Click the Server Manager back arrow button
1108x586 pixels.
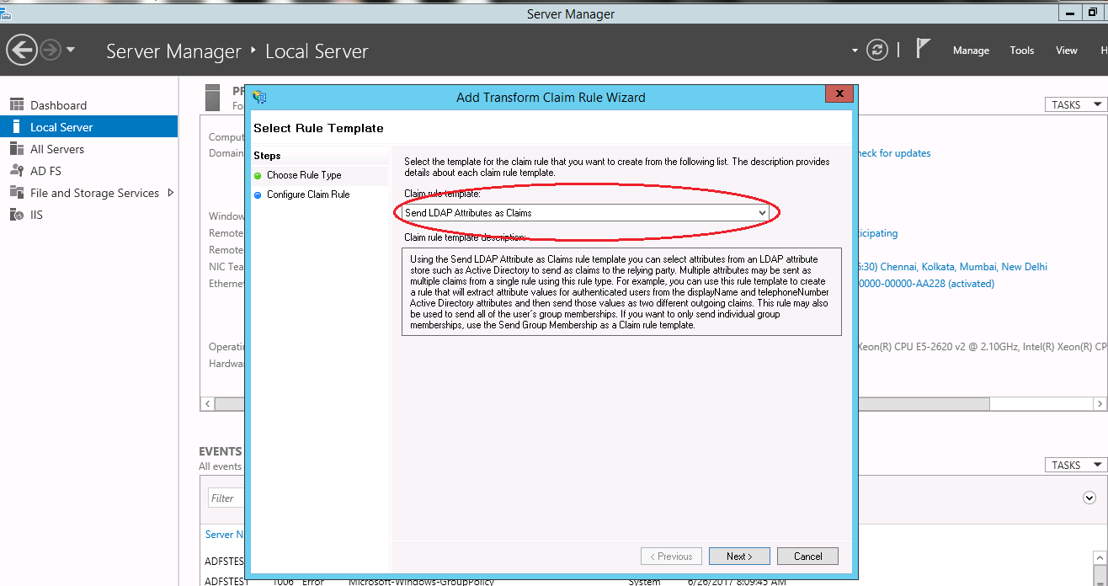(21, 51)
